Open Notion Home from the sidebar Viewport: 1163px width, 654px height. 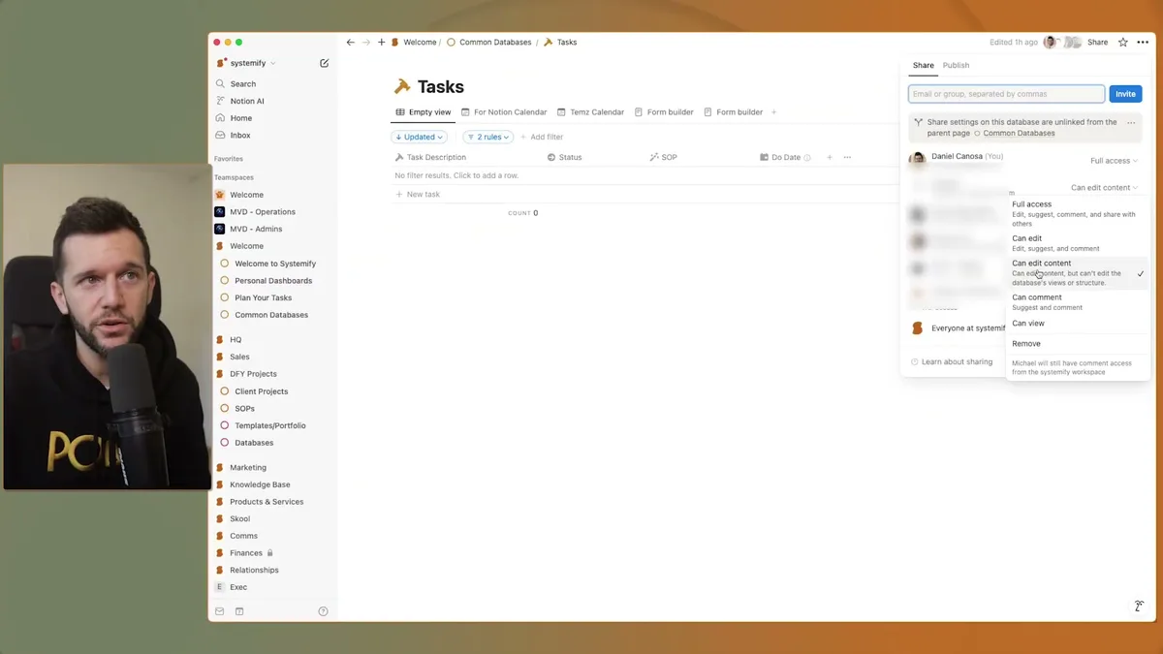(240, 117)
